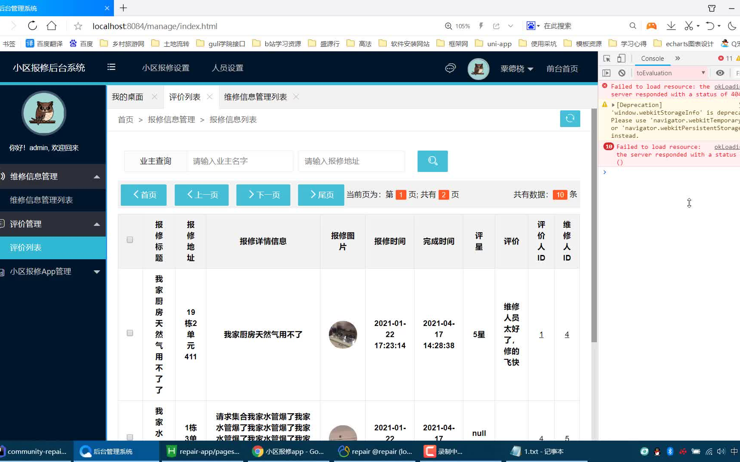The height and width of the screenshot is (462, 740).
Task: Collapse the 维修信息管理 sidebar section
Action: pos(53,176)
